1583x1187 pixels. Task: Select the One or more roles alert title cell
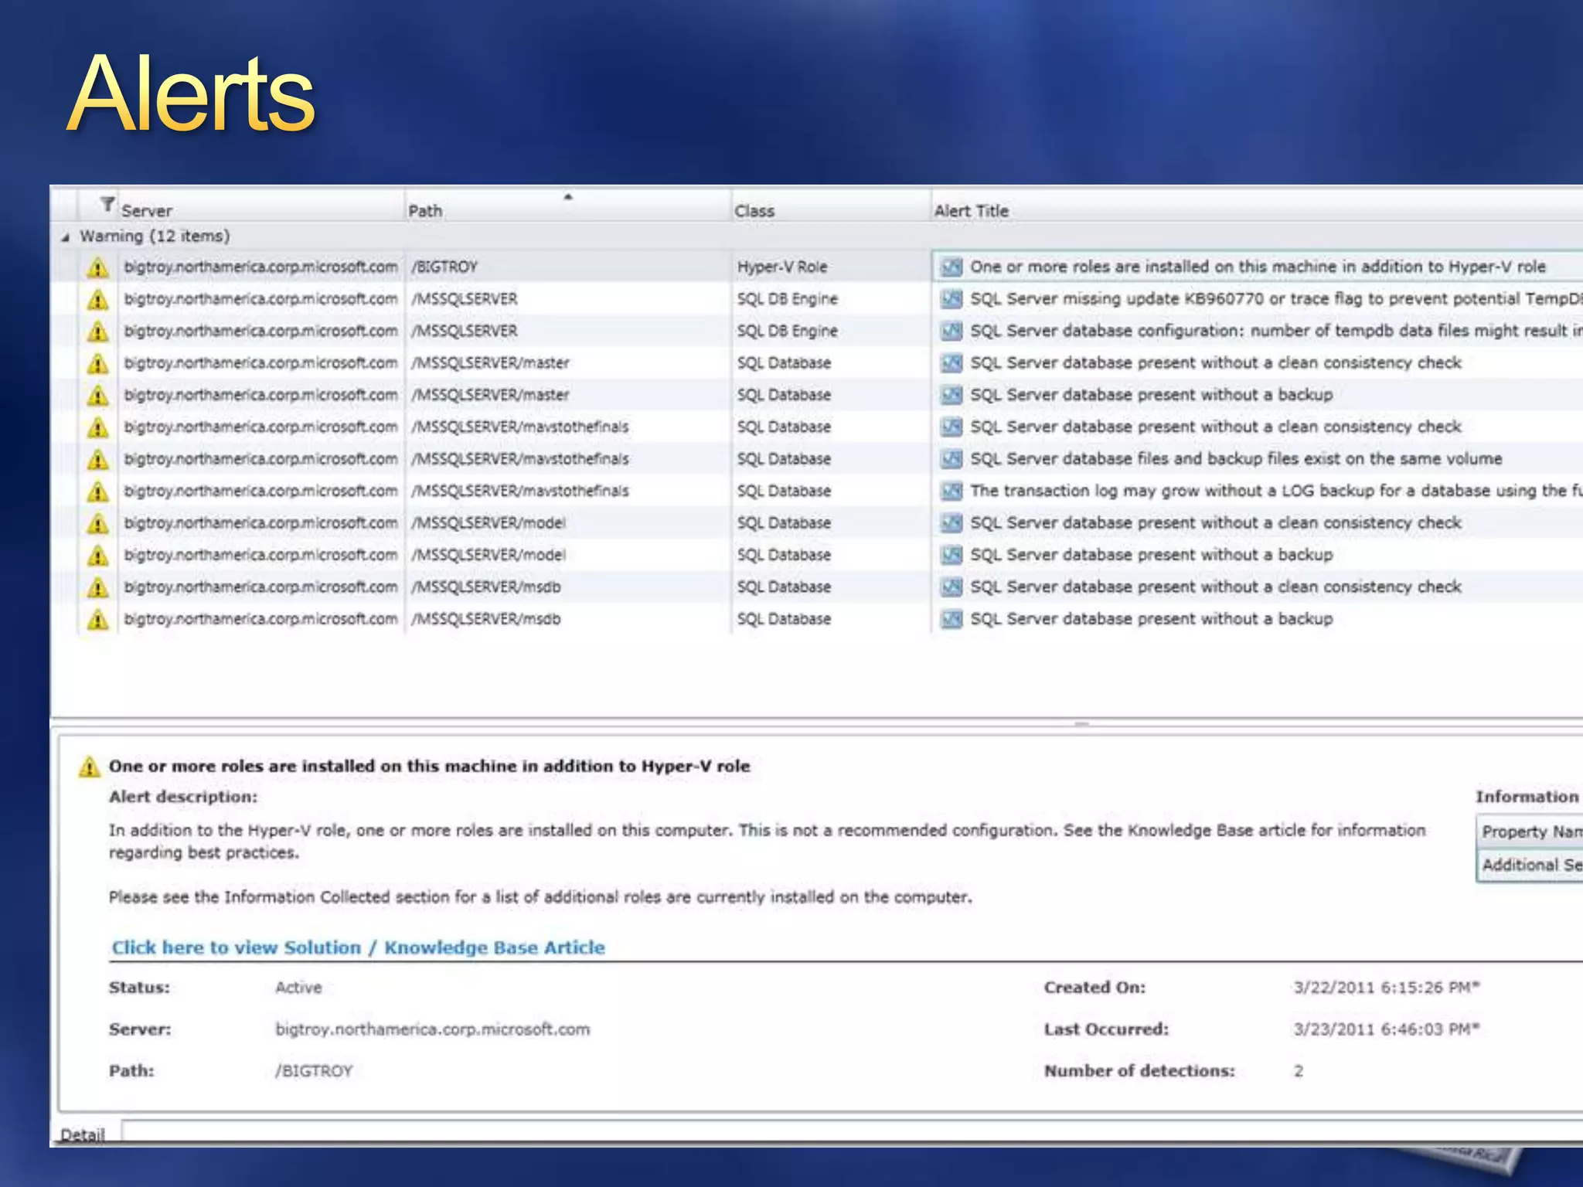click(1258, 267)
